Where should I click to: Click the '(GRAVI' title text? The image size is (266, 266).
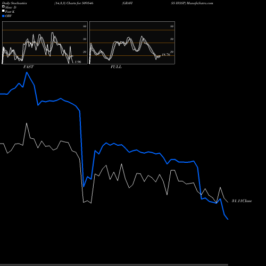point(127,3)
